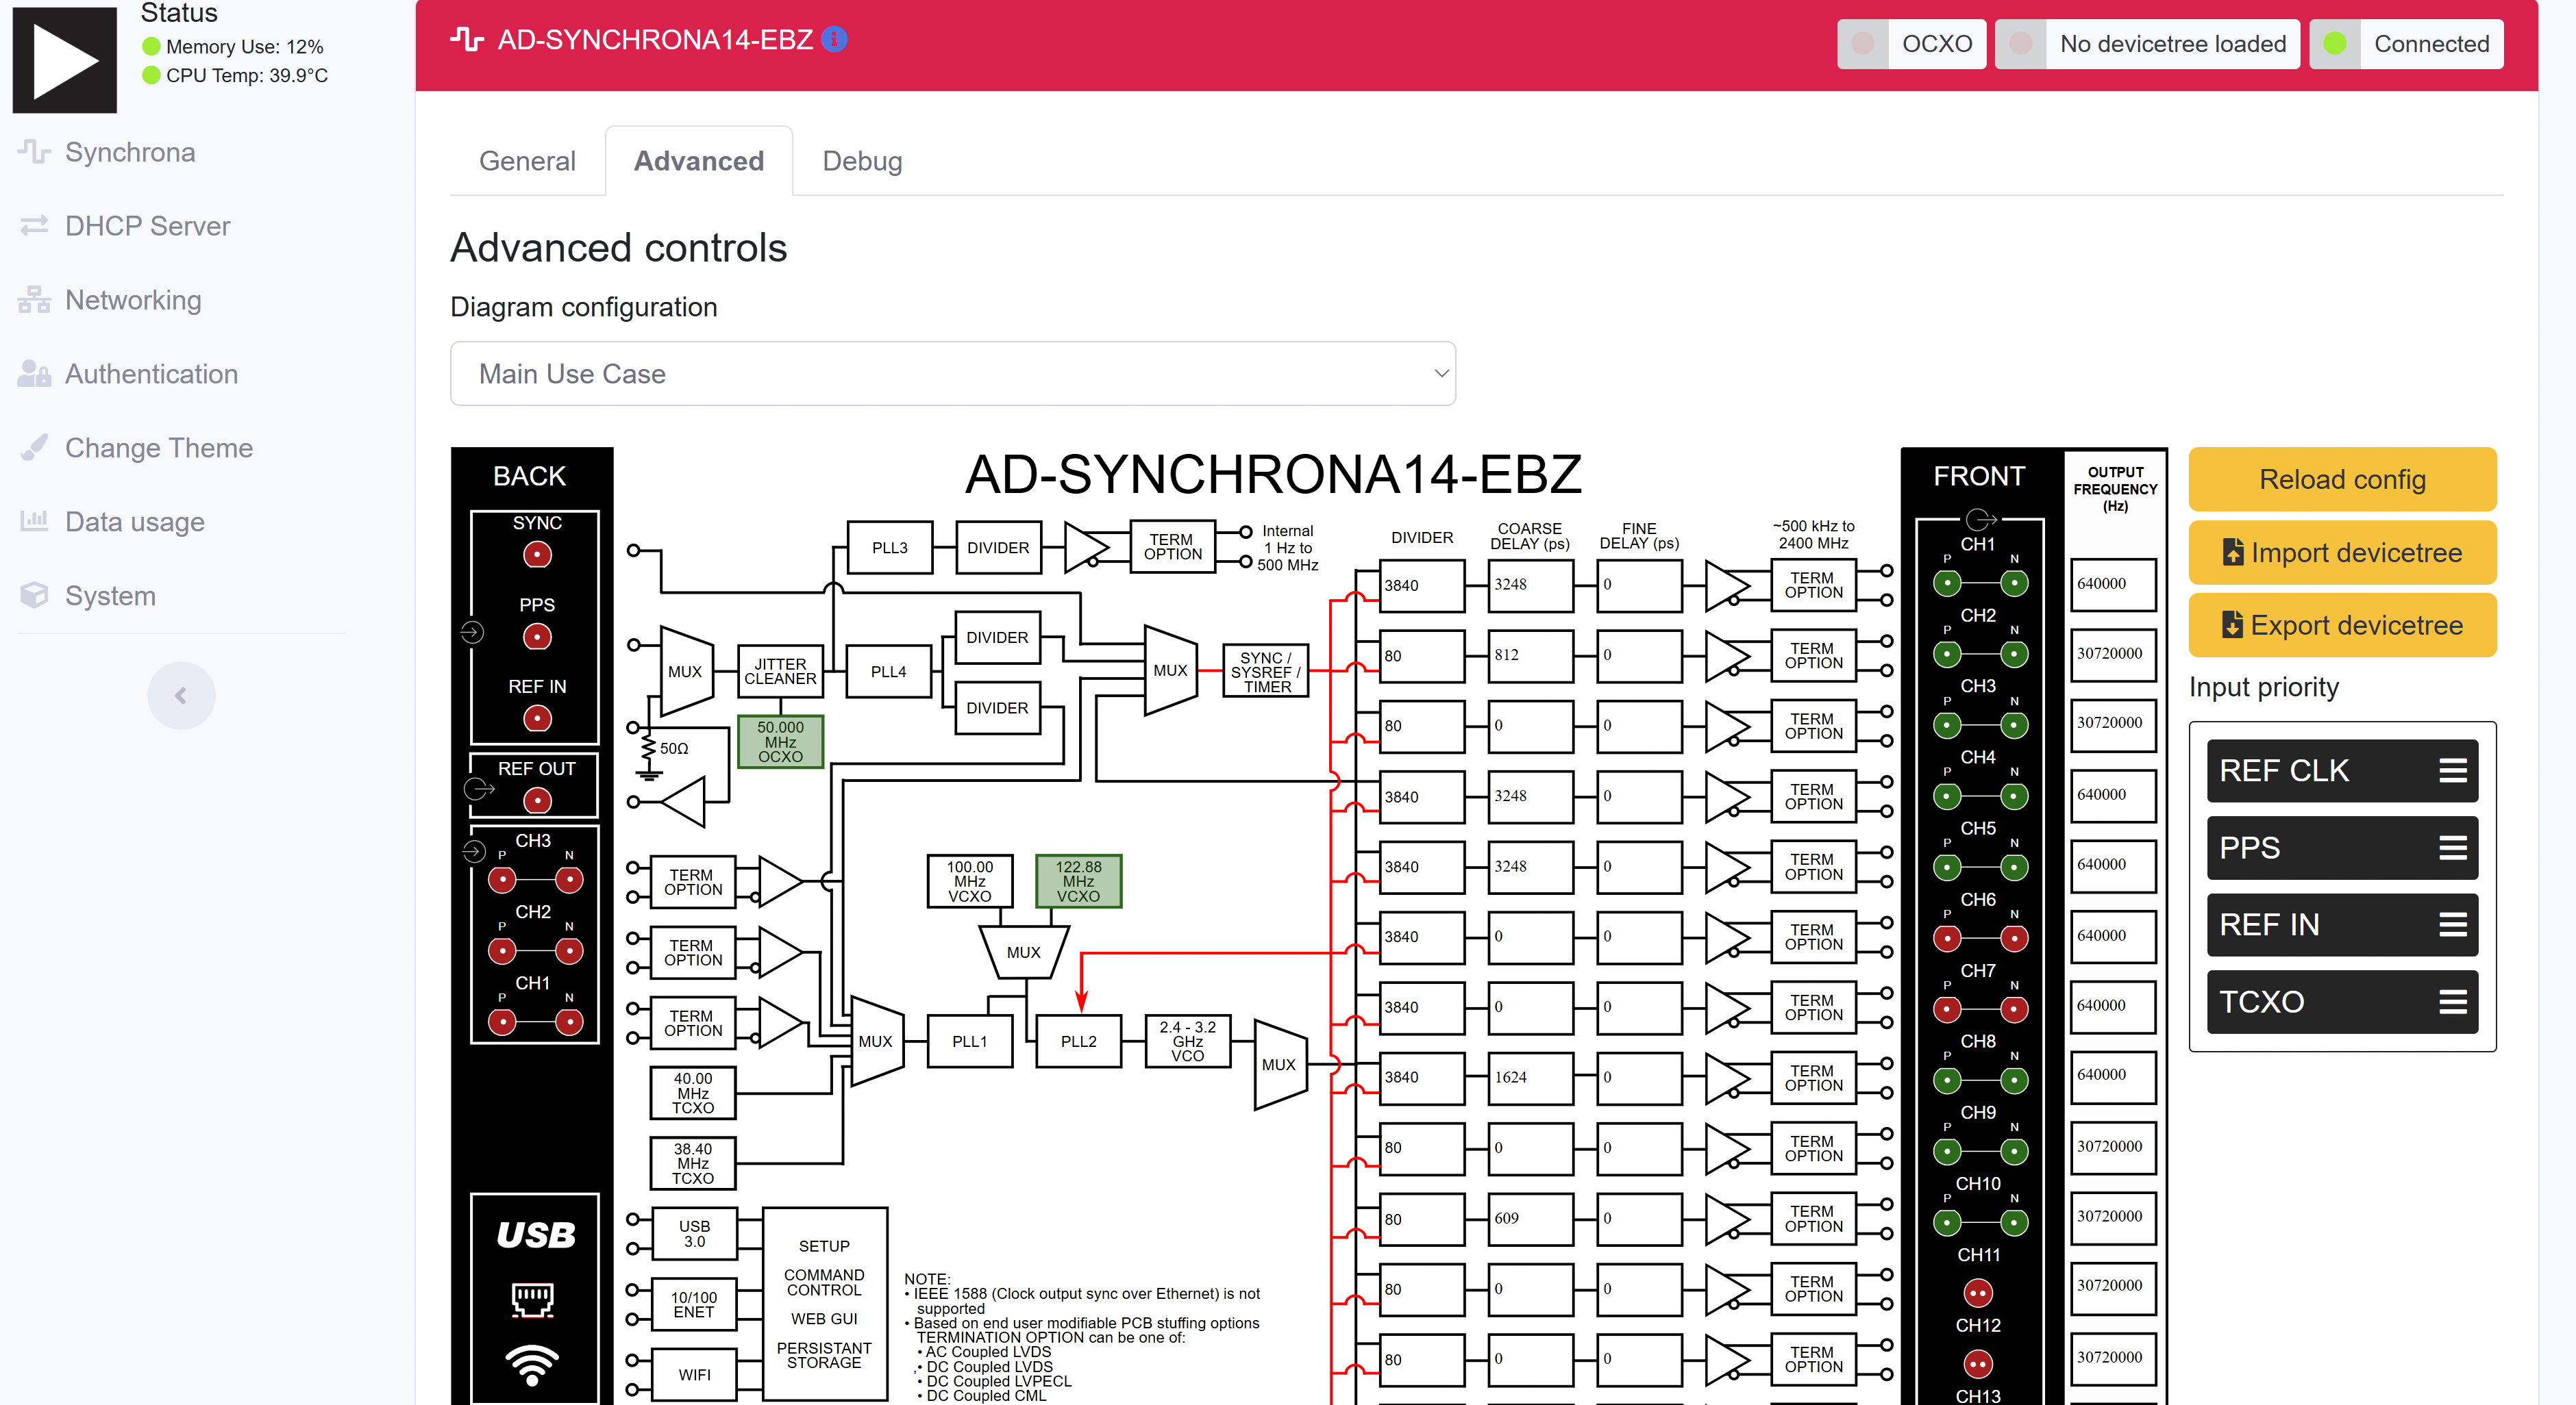Click the front CH11 red connector
2576x1405 pixels.
pyautogui.click(x=1977, y=1293)
